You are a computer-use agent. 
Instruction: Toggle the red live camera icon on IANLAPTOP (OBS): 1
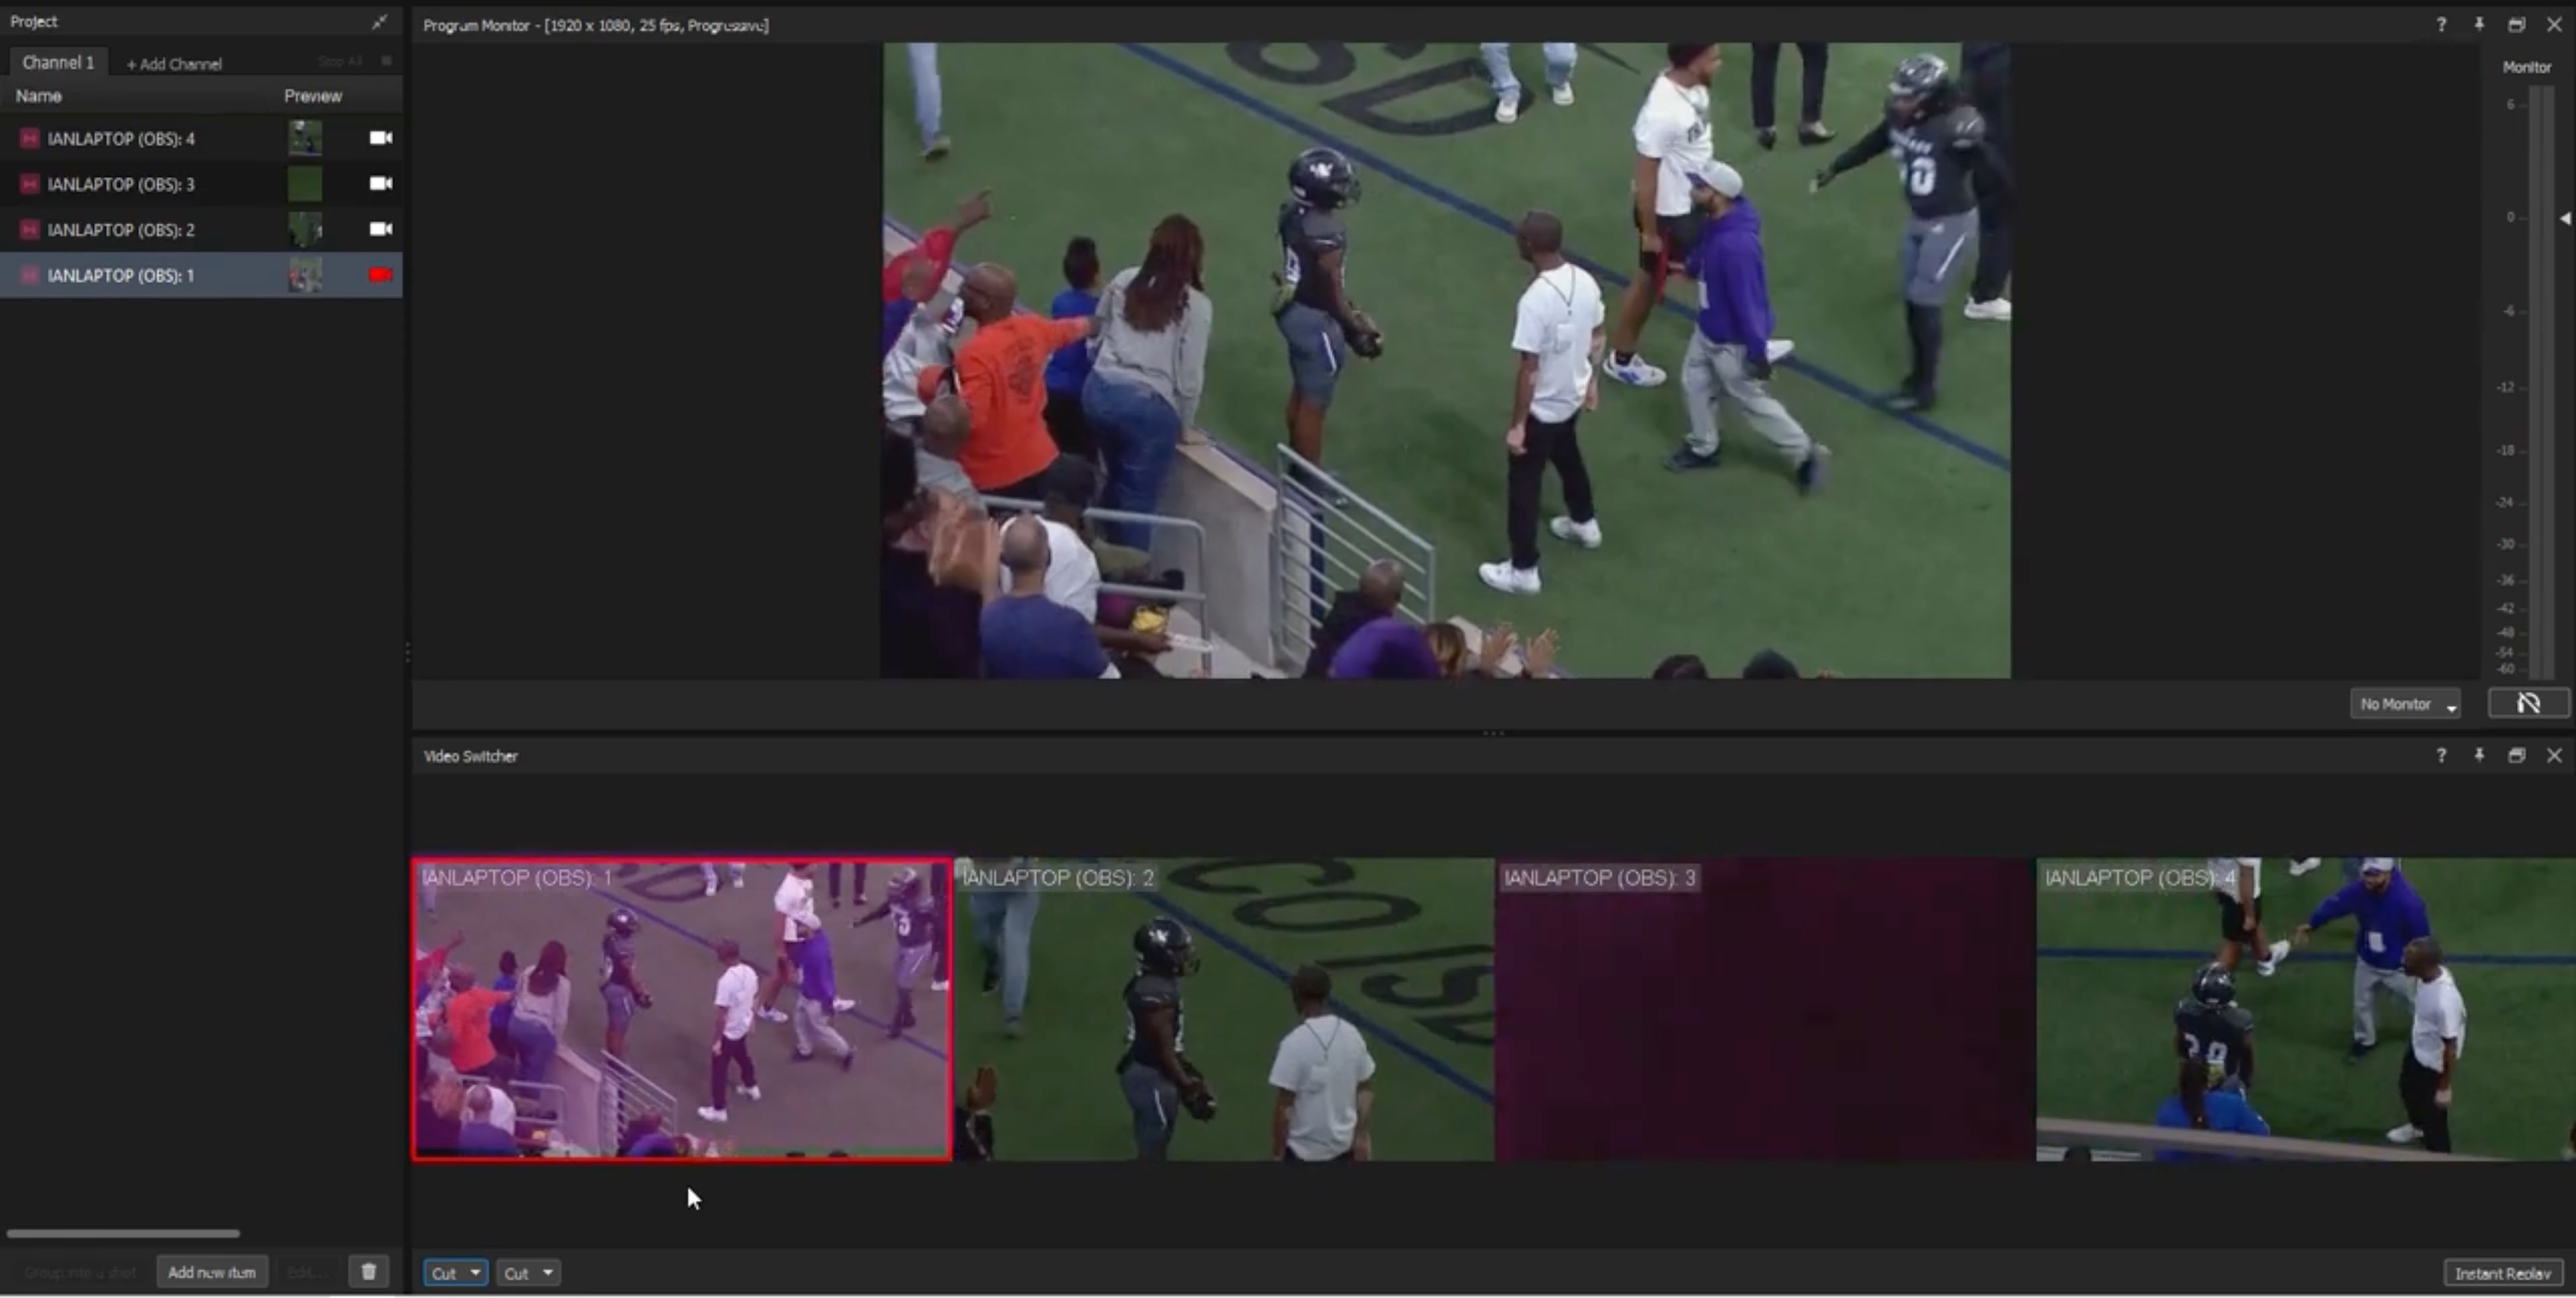(x=380, y=275)
